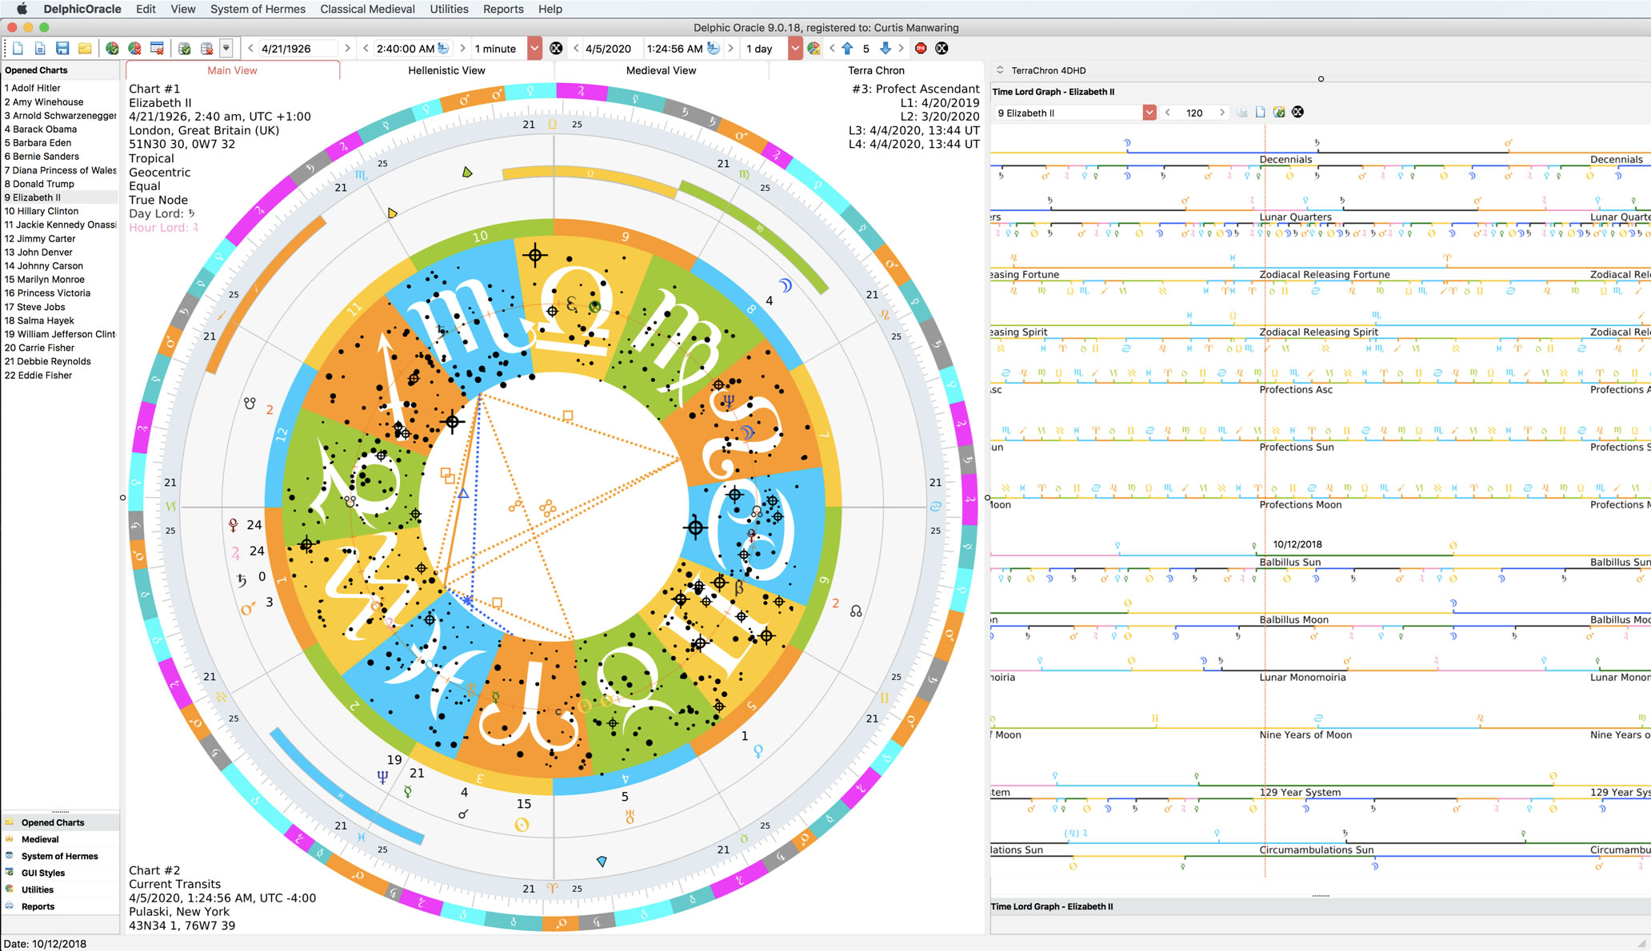Open the DelphicOracle application menu
The image size is (1651, 951).
(x=82, y=9)
